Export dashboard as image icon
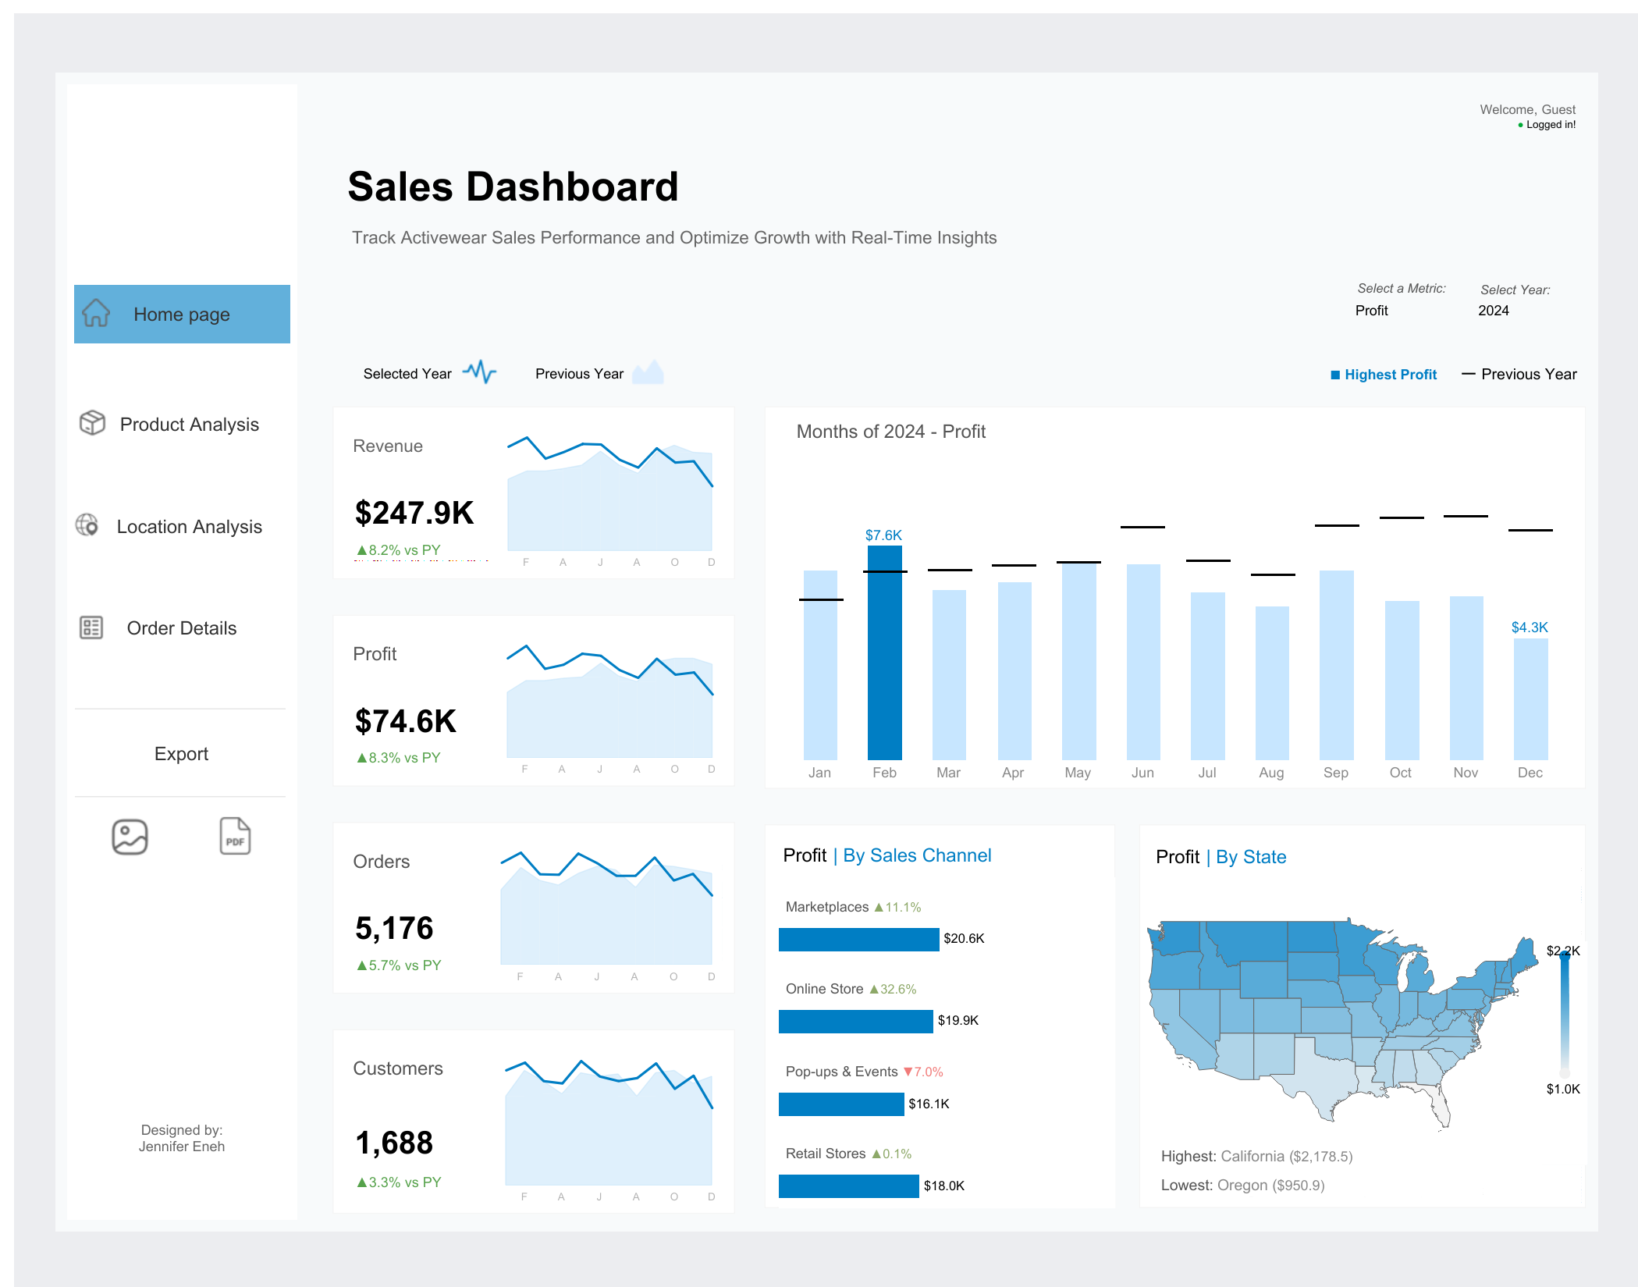 click(x=130, y=837)
